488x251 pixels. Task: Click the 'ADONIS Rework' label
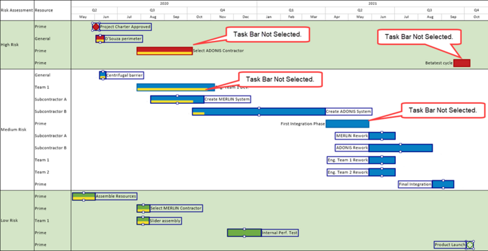(352, 148)
